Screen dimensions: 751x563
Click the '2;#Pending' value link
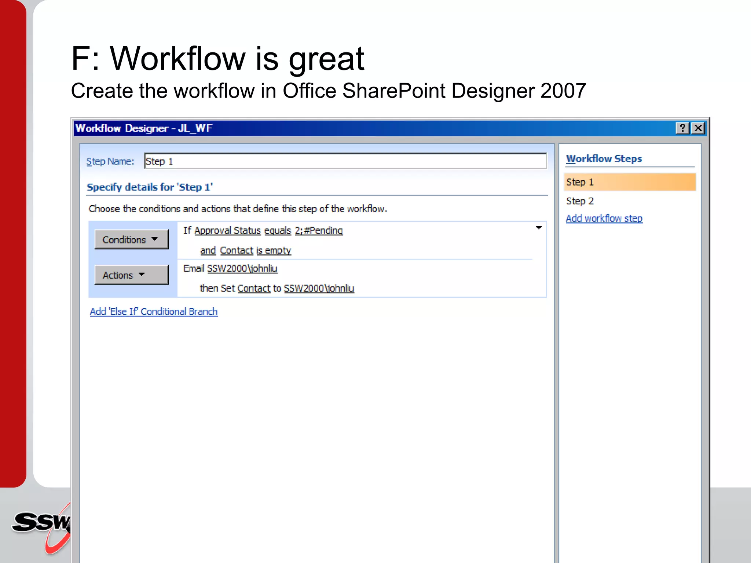319,231
